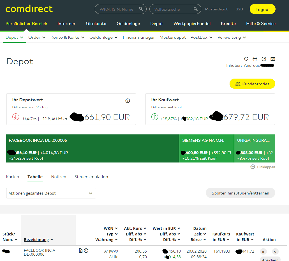Viewport: 289px width, 261px height.
Task: Sort by Kaufkurs in EUR column
Action: (x=221, y=237)
